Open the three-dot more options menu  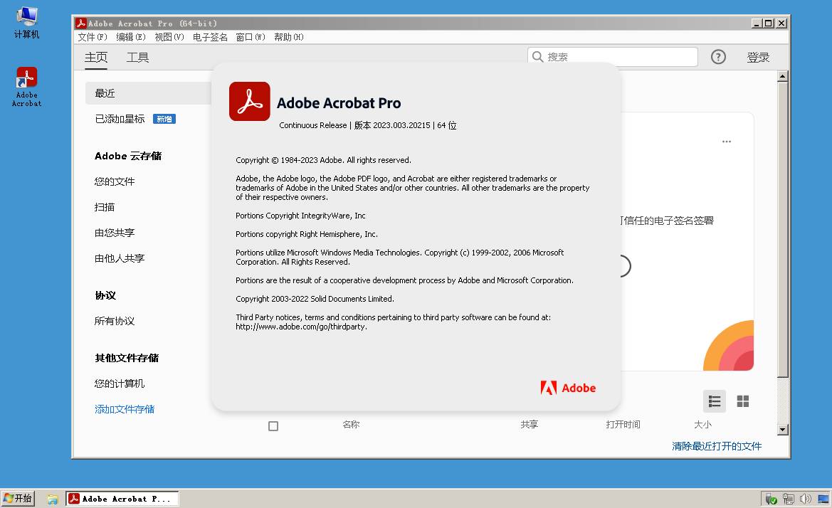[x=726, y=142]
